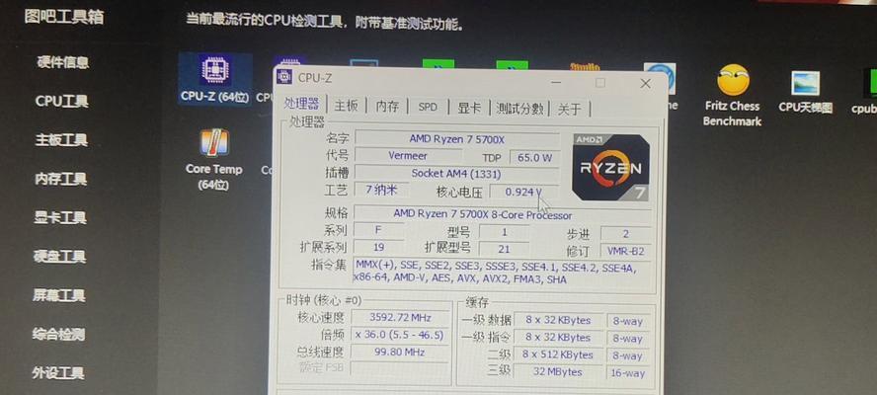Open the 内存工具 sidebar category

[x=61, y=179]
